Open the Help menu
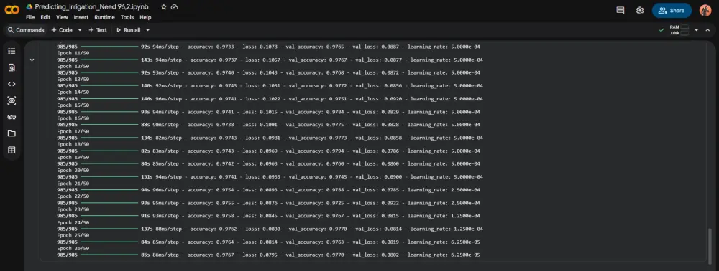Image resolution: width=719 pixels, height=271 pixels. coord(145,17)
